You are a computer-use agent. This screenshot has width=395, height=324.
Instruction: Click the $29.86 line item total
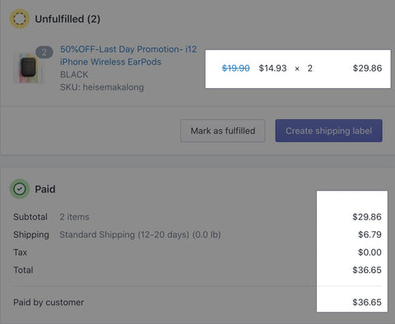(367, 68)
